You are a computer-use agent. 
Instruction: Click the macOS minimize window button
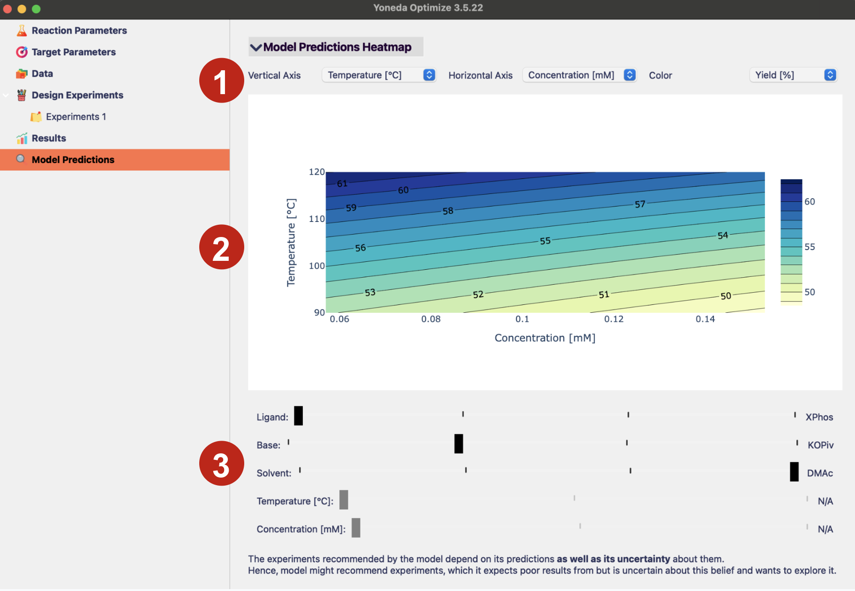(22, 9)
